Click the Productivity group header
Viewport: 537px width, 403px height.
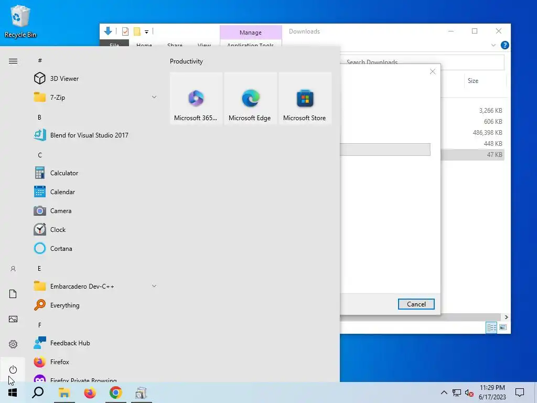(186, 61)
